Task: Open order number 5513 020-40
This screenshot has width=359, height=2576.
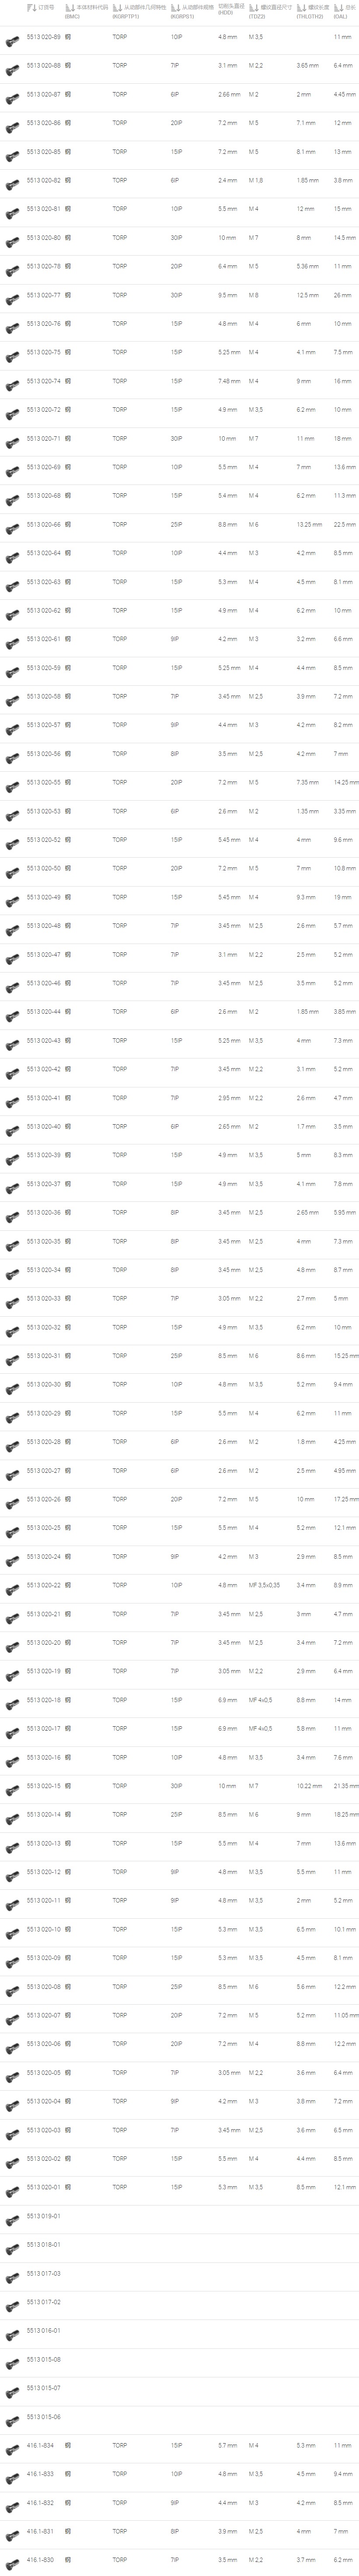Action: tap(43, 1127)
